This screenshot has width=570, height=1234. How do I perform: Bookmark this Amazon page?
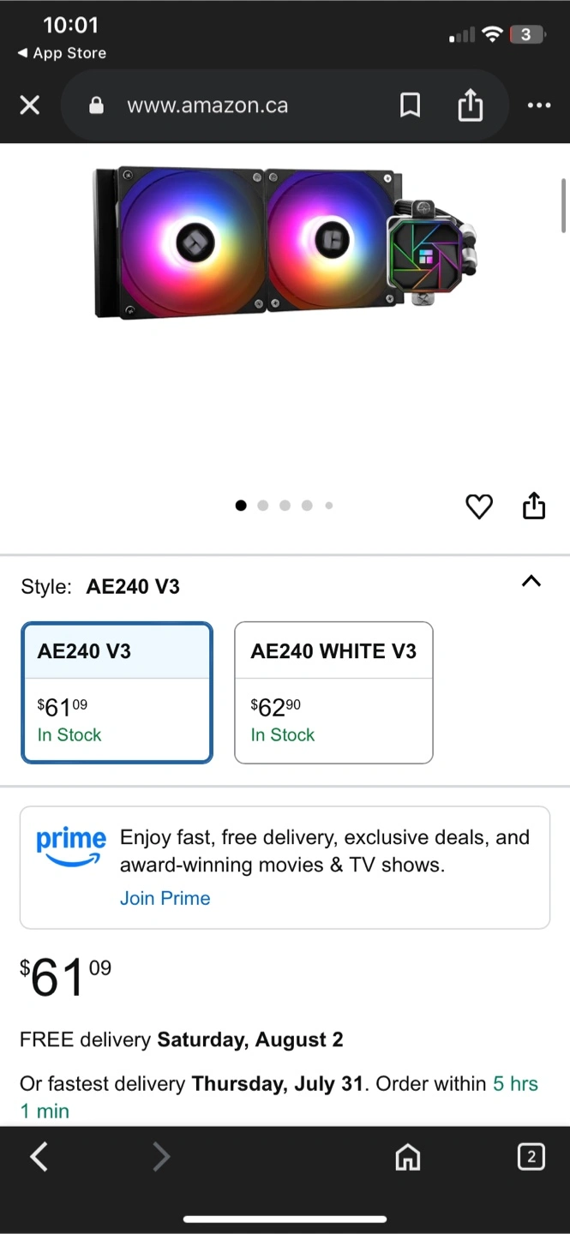click(x=410, y=105)
